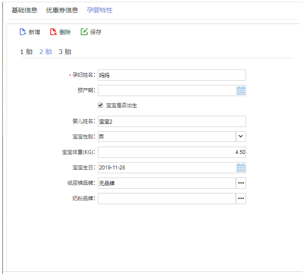
Task: Focus the 宝宝体重(KG) field showing 4.50
Action: [x=172, y=152]
